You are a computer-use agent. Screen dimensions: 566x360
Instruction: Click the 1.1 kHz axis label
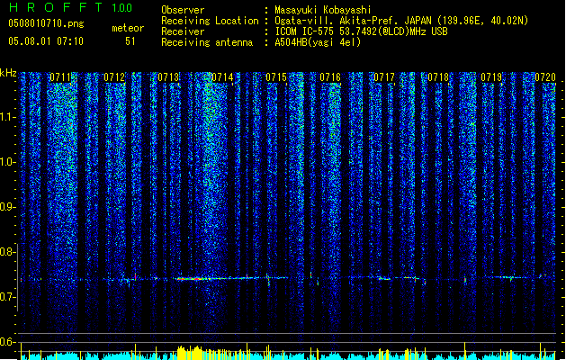click(x=8, y=117)
